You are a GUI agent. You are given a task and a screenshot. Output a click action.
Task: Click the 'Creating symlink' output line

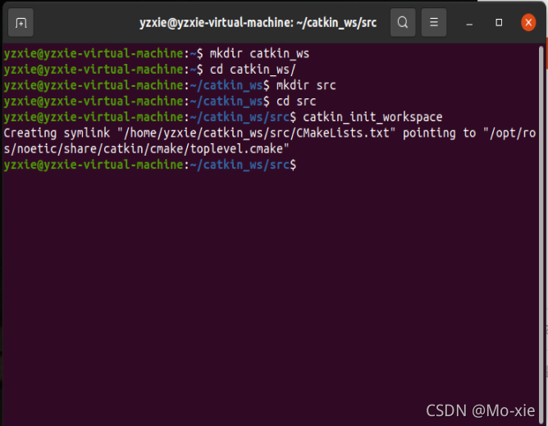pos(269,134)
